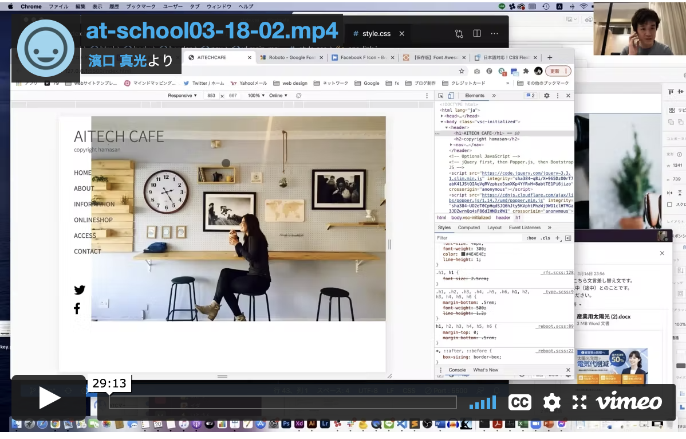The width and height of the screenshot is (686, 439).
Task: Open the 100% zoom dropdown in device toolbar
Action: tap(257, 95)
